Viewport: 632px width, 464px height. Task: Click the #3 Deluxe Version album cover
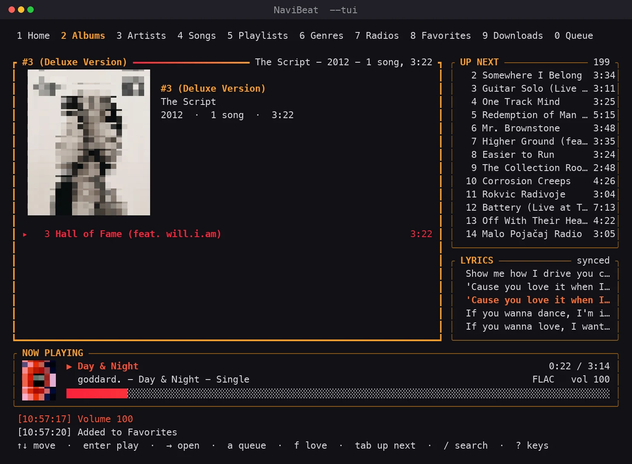pos(89,142)
